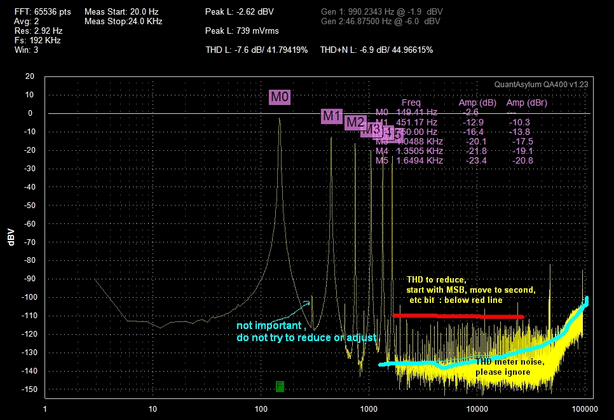This screenshot has height=420, width=614.
Task: Click the '100000' tick on the frequency axis
Action: (x=585, y=409)
